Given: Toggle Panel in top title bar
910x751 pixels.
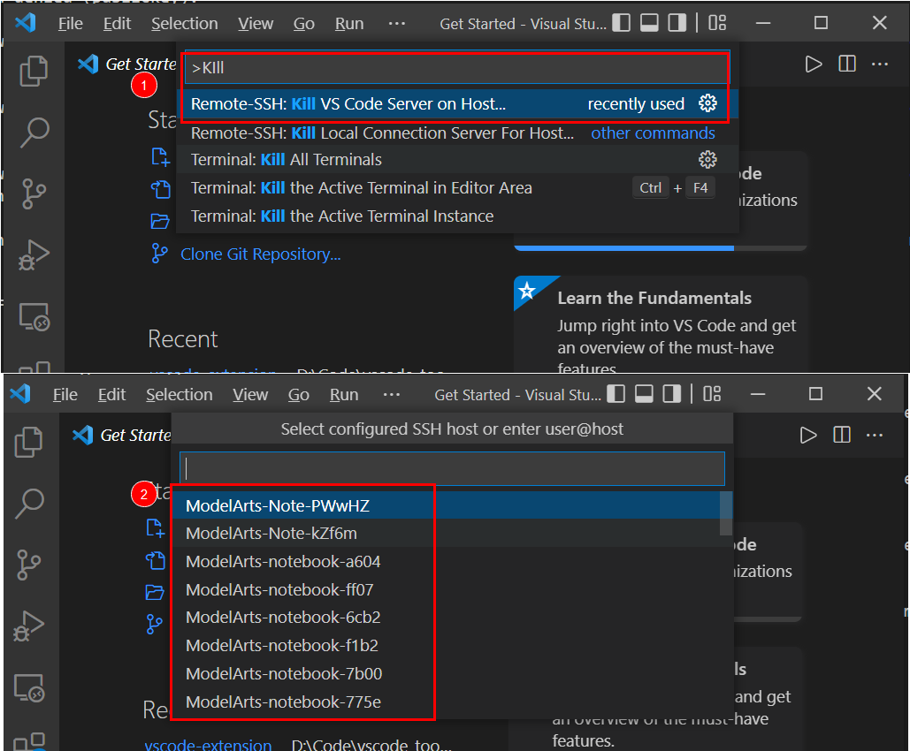Looking at the screenshot, I should tap(649, 23).
